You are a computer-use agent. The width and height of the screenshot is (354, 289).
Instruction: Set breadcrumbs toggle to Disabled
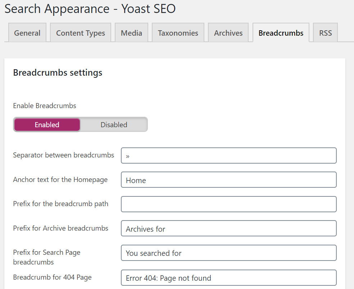(114, 125)
